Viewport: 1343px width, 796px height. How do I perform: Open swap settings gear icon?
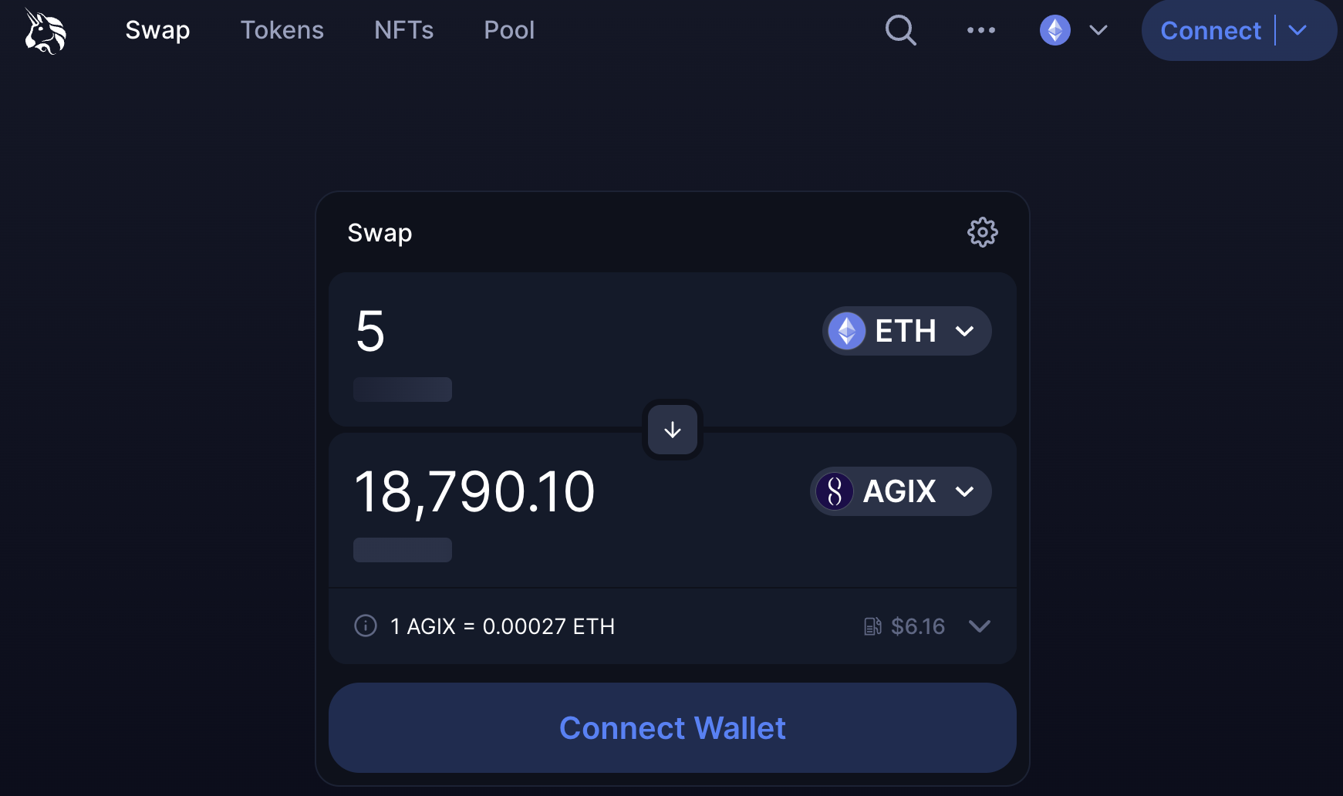[983, 232]
